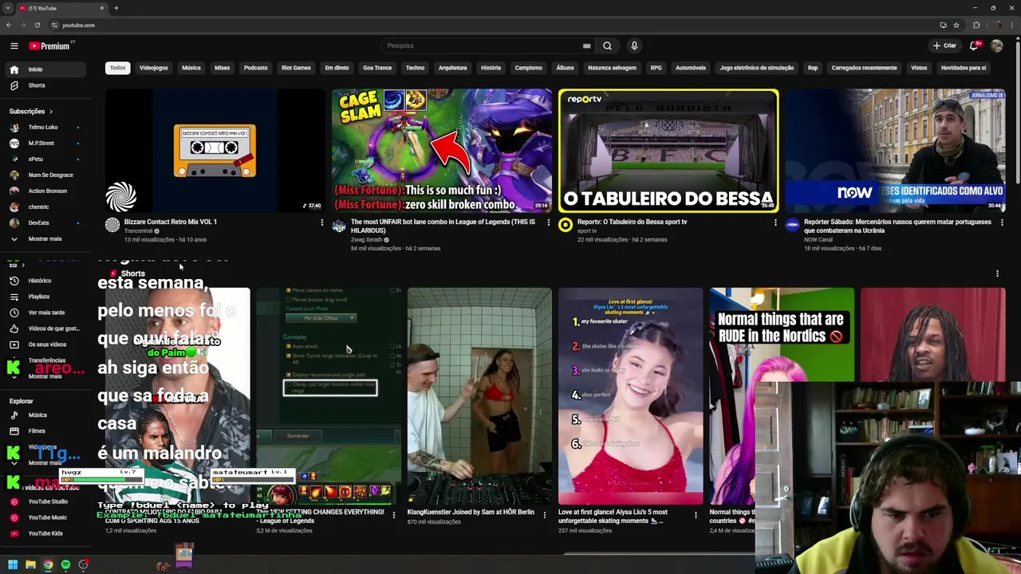Select the Natureza selvagem filter chip
1021x574 pixels.
click(x=612, y=68)
